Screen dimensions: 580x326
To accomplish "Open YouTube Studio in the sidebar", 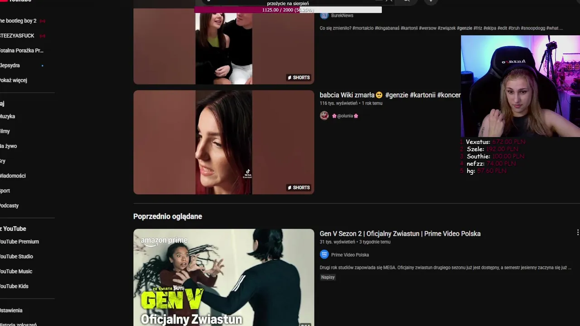I will tap(16, 257).
